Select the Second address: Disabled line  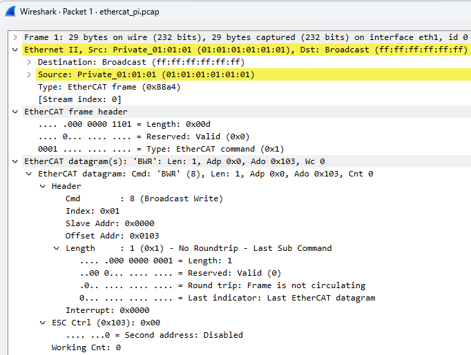(x=155, y=335)
